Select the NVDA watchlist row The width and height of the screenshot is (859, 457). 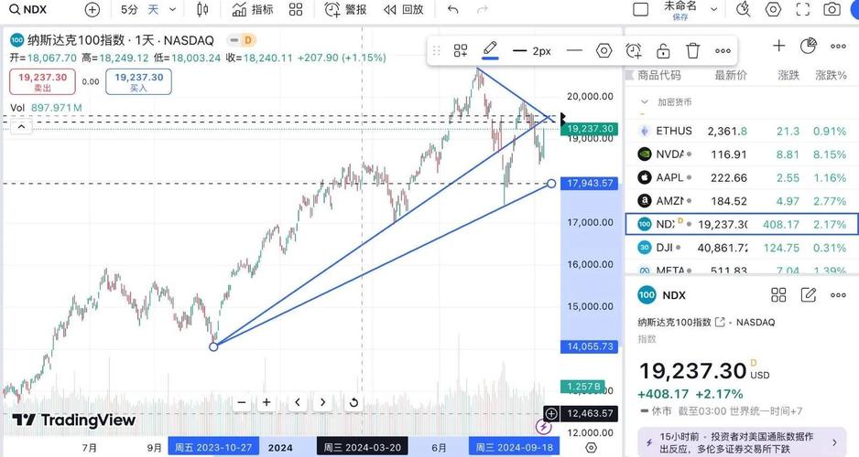point(742,154)
